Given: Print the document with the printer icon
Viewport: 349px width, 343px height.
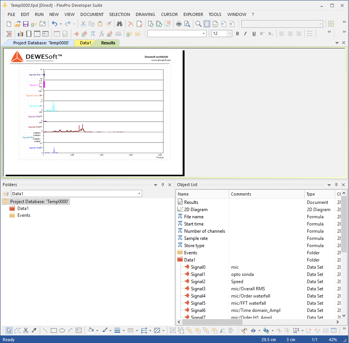Looking at the screenshot, I should coord(179,24).
